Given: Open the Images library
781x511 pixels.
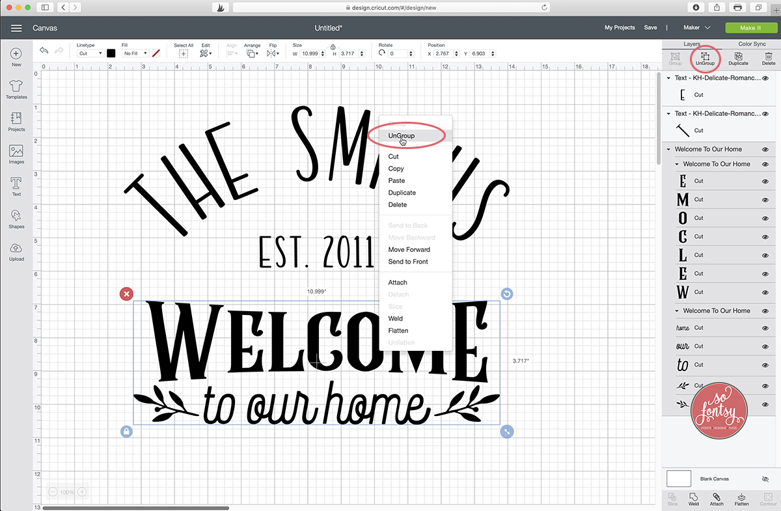Looking at the screenshot, I should 16,154.
